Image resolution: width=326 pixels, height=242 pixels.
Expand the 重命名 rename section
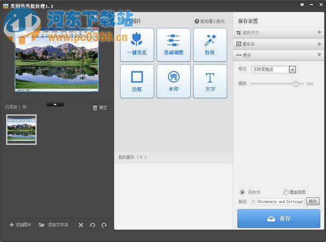(279, 44)
